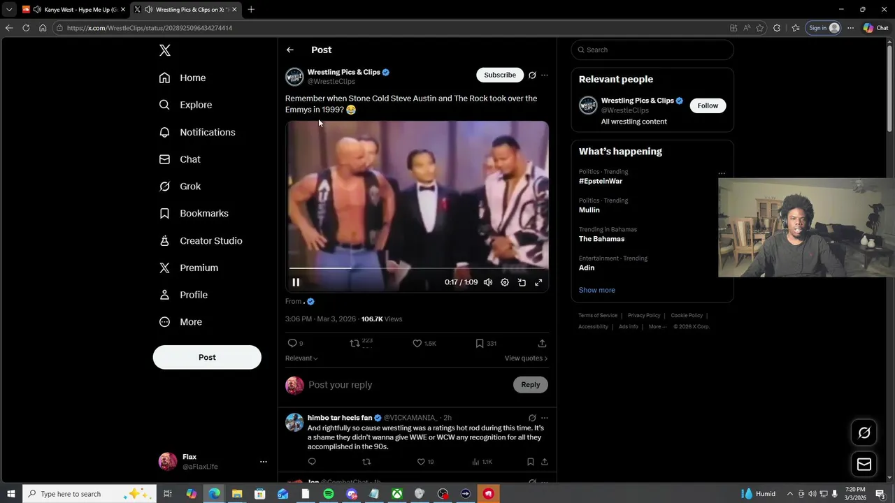Open the Relevant sort dropdown
This screenshot has width=895, height=503.
pyautogui.click(x=301, y=358)
